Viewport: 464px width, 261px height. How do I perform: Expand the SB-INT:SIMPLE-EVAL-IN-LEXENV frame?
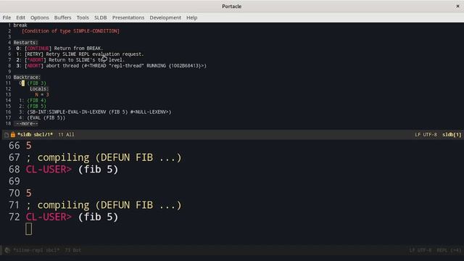(99, 112)
